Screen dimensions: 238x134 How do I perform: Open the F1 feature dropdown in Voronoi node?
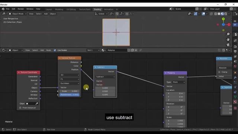pyautogui.click(x=70, y=79)
